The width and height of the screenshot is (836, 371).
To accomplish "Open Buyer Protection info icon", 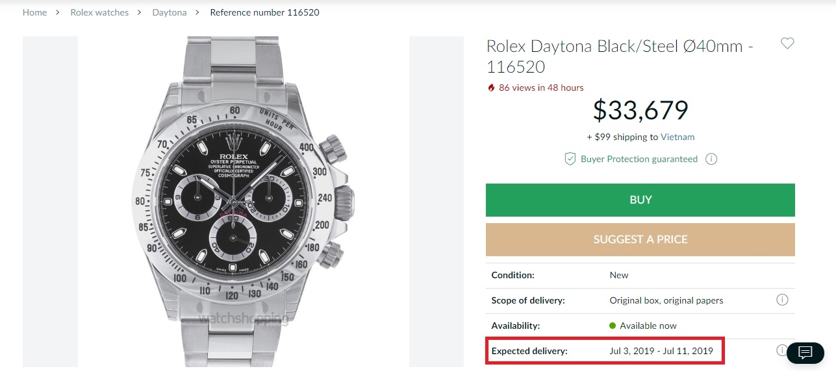I will [x=711, y=159].
